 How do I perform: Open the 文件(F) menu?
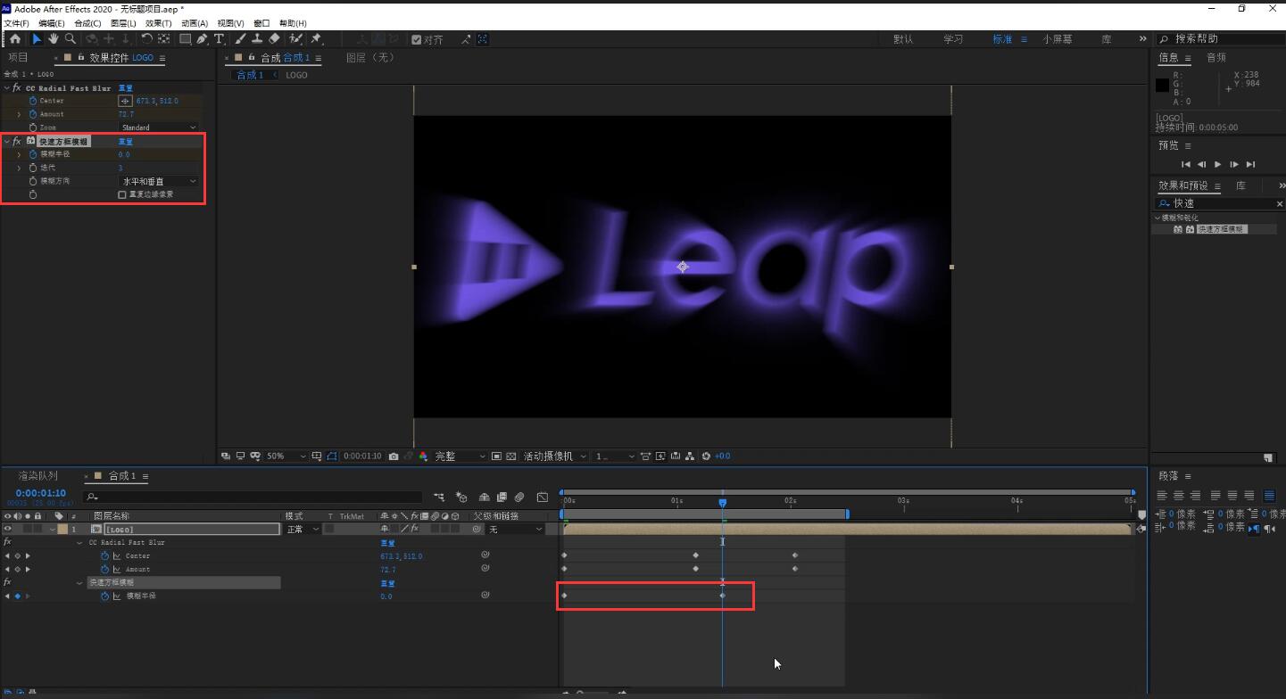[17, 23]
